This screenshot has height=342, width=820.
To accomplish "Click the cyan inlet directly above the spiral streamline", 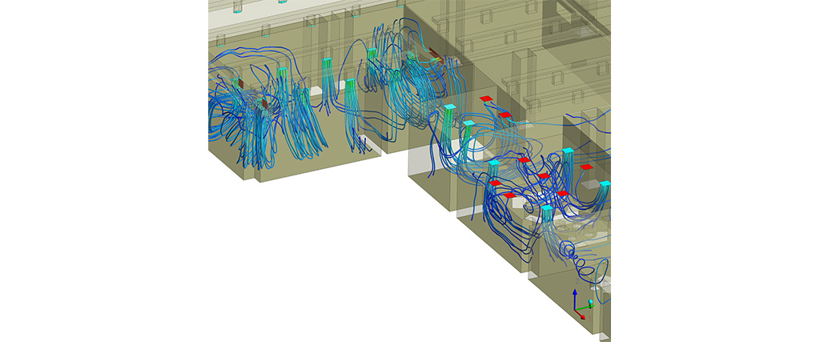I will [547, 208].
